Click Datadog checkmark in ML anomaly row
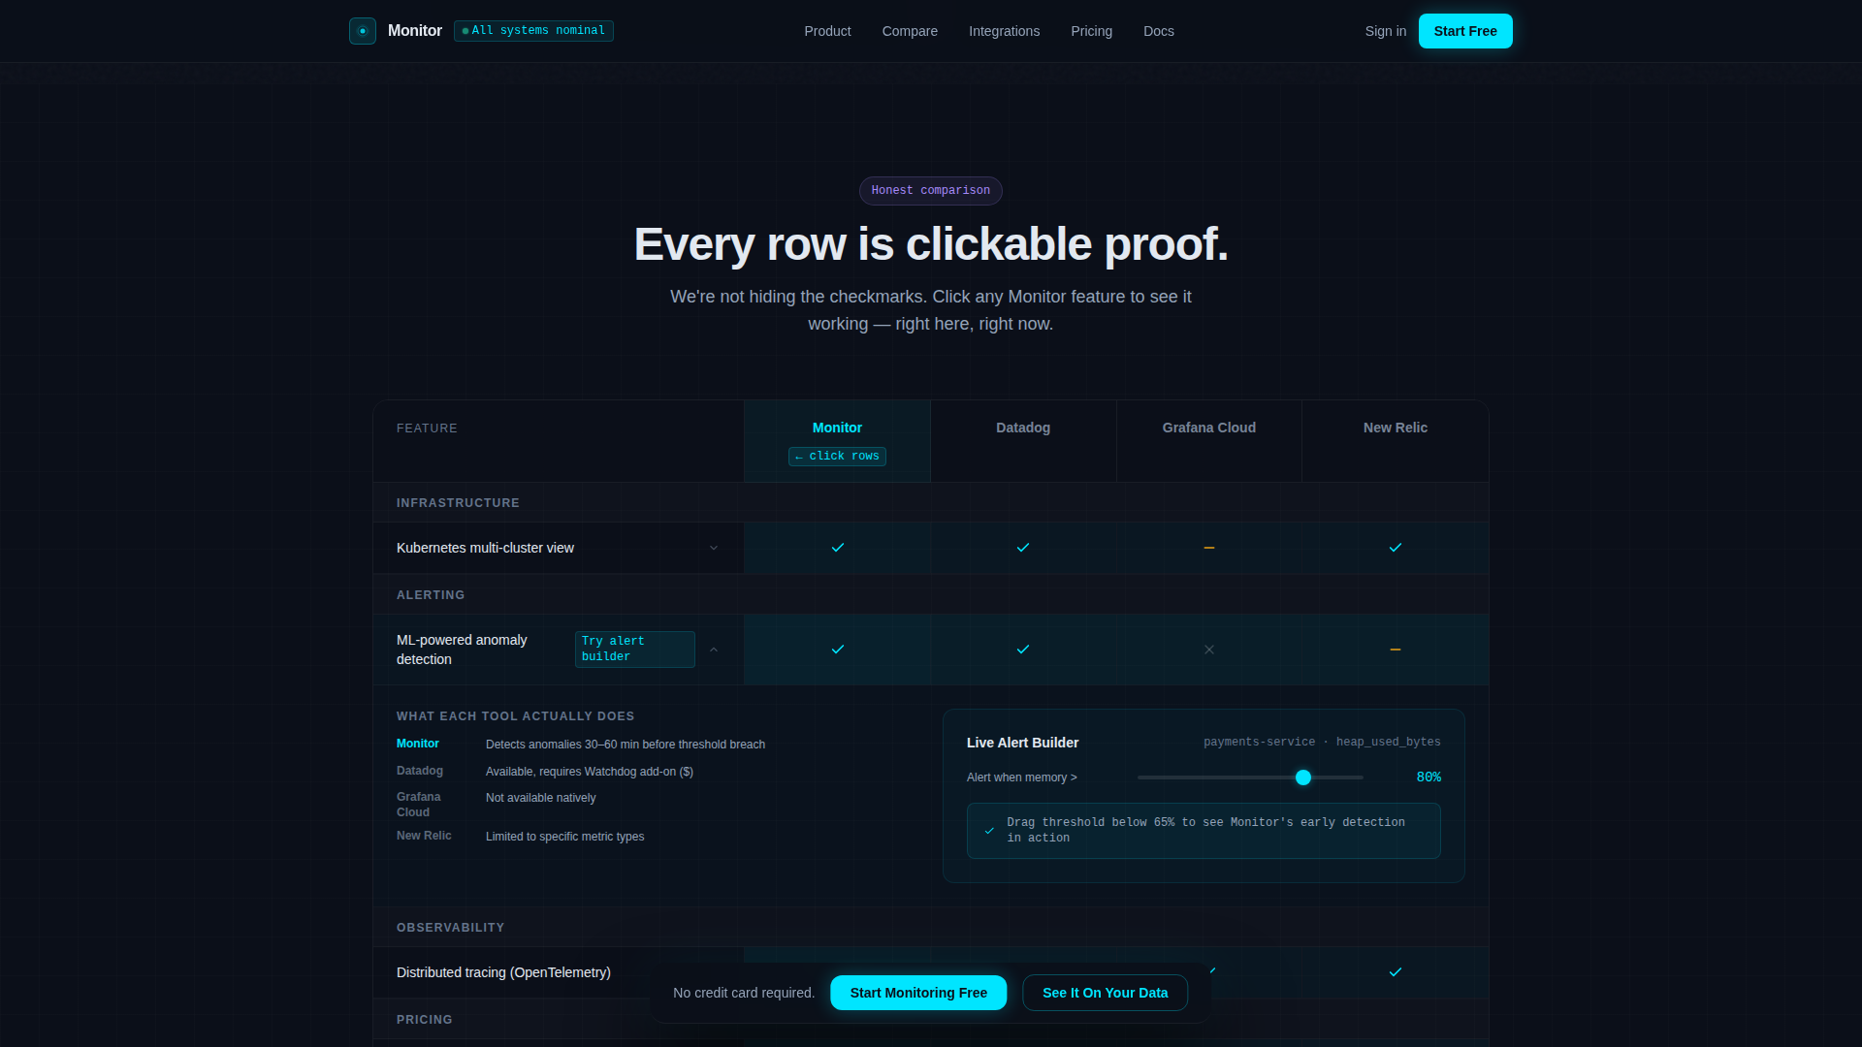 click(x=1023, y=650)
